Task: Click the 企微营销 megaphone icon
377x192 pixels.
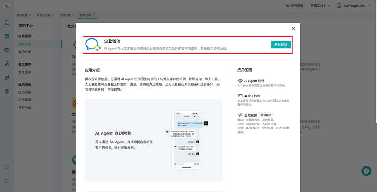Action: click(240, 115)
